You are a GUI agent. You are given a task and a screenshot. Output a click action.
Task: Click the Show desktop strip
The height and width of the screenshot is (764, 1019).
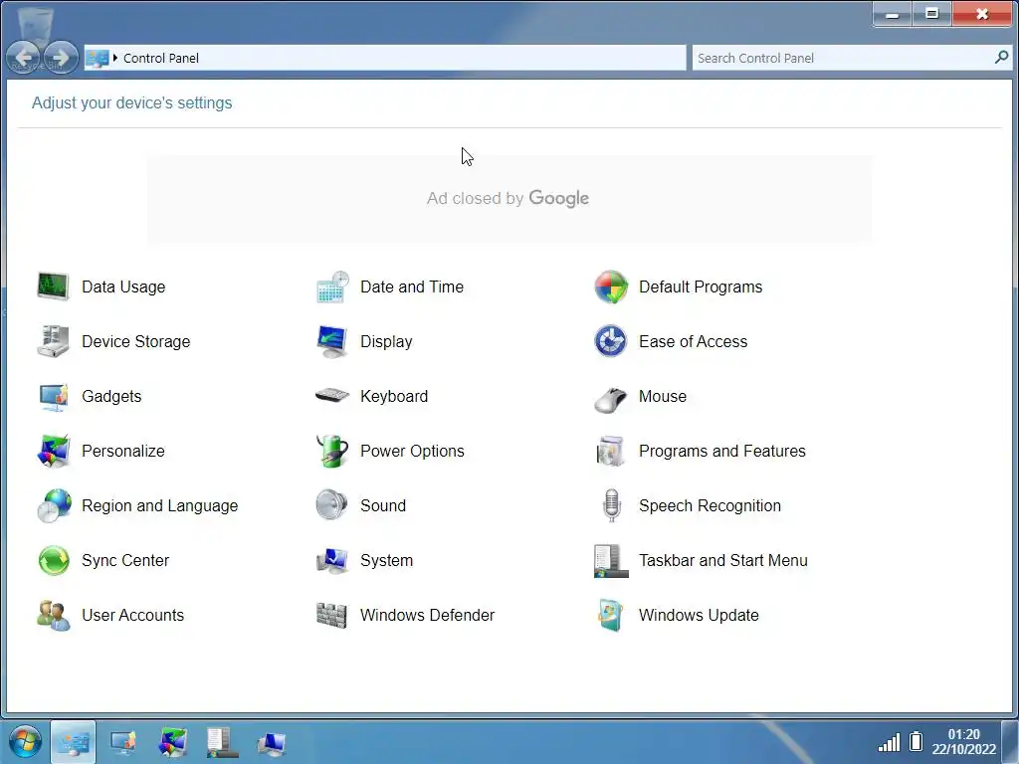pyautogui.click(x=1010, y=741)
